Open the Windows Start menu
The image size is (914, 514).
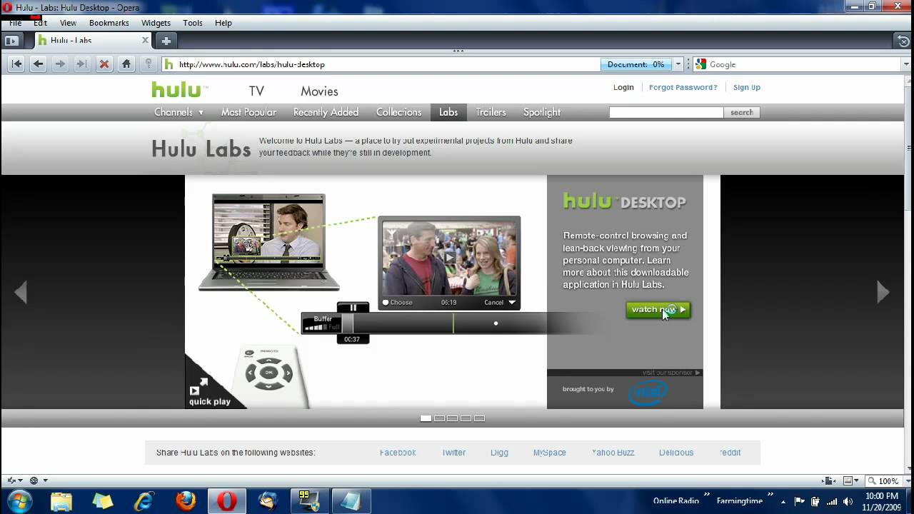pyautogui.click(x=19, y=500)
